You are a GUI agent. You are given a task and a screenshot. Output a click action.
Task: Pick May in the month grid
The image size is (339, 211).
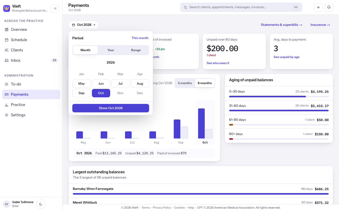pos(82,84)
